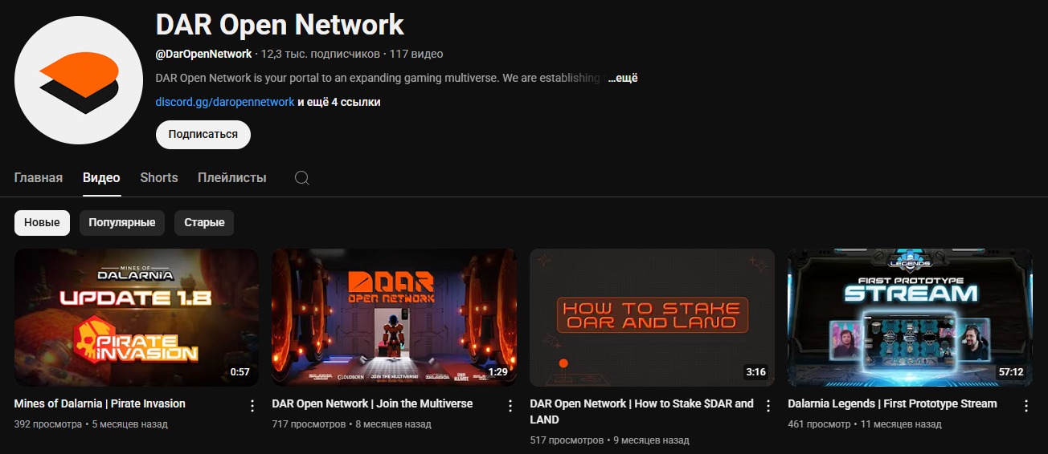Click the '117 видео' count

tap(416, 54)
